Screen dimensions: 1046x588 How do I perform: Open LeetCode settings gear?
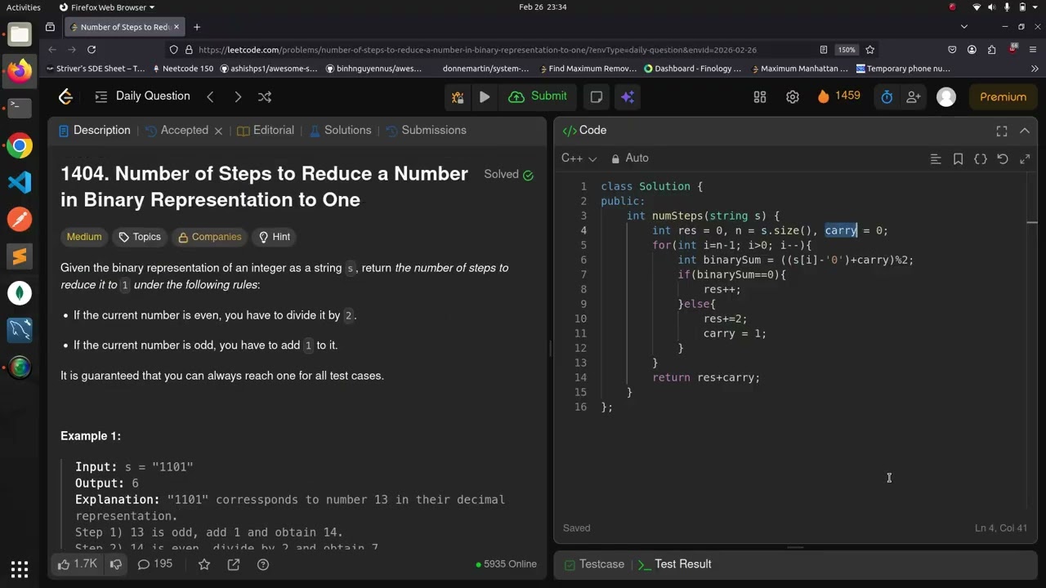(x=793, y=96)
